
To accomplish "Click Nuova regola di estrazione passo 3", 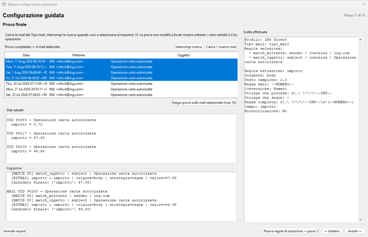I will [x=291, y=231].
